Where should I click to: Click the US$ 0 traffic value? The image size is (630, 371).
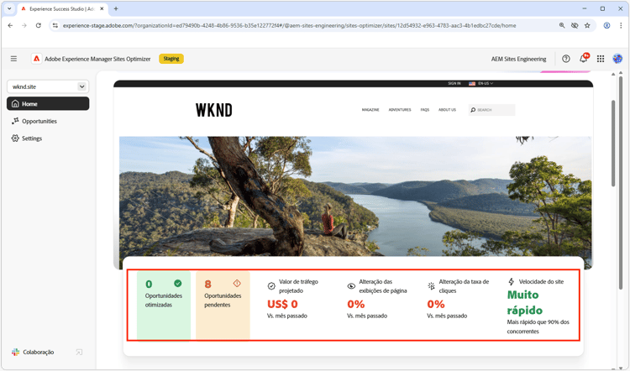coord(282,305)
